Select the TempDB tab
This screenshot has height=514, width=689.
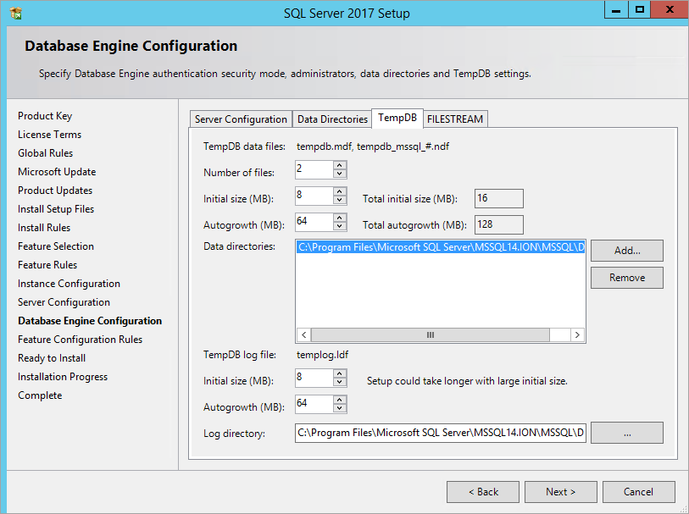point(397,118)
